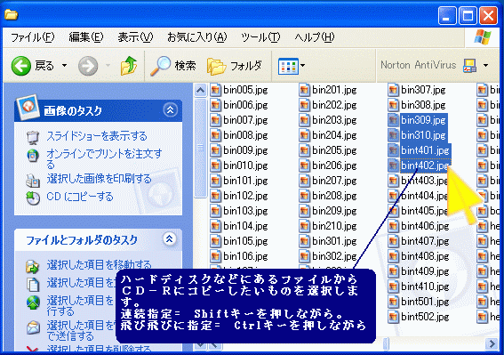Click the print selected pictures icon

coord(33,181)
